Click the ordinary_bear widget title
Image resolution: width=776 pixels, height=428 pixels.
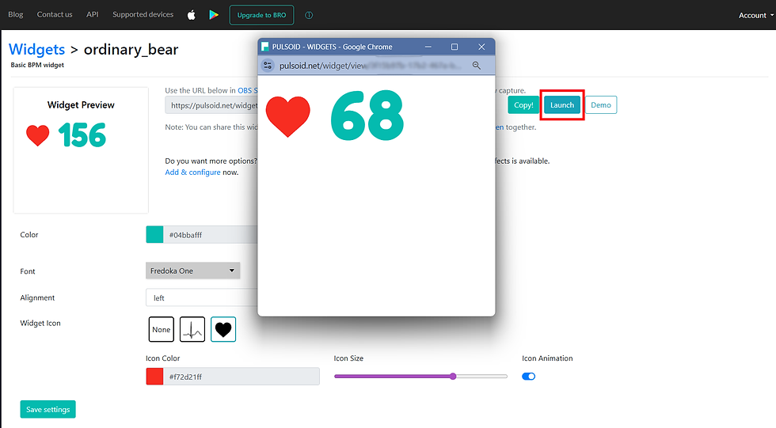[131, 49]
